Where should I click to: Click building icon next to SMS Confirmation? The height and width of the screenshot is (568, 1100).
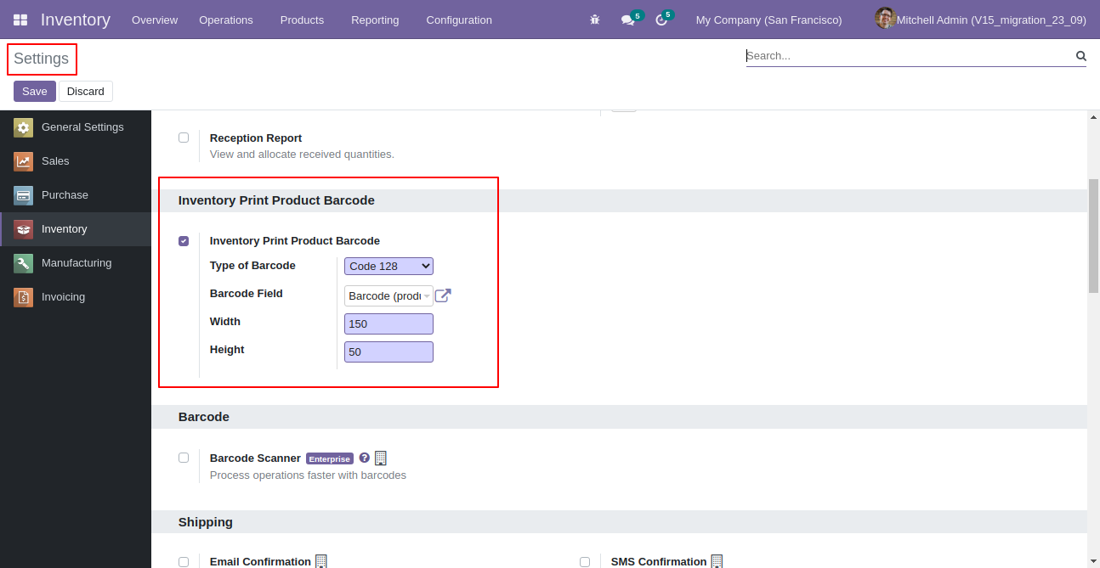tap(717, 561)
